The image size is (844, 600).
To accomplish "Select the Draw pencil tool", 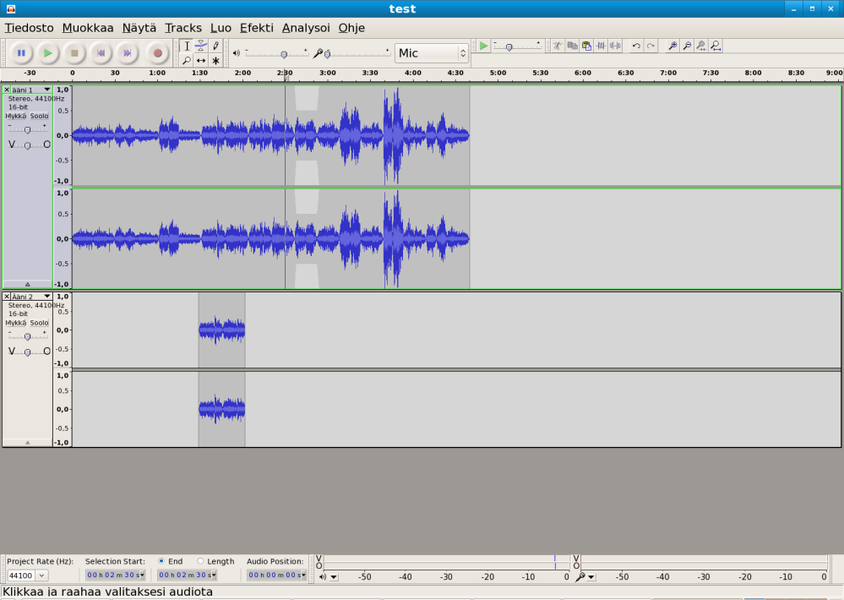I will [215, 46].
